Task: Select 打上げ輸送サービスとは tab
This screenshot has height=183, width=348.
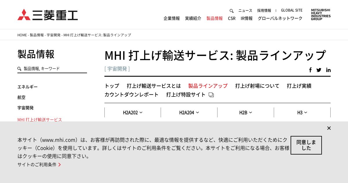Action: pyautogui.click(x=154, y=86)
